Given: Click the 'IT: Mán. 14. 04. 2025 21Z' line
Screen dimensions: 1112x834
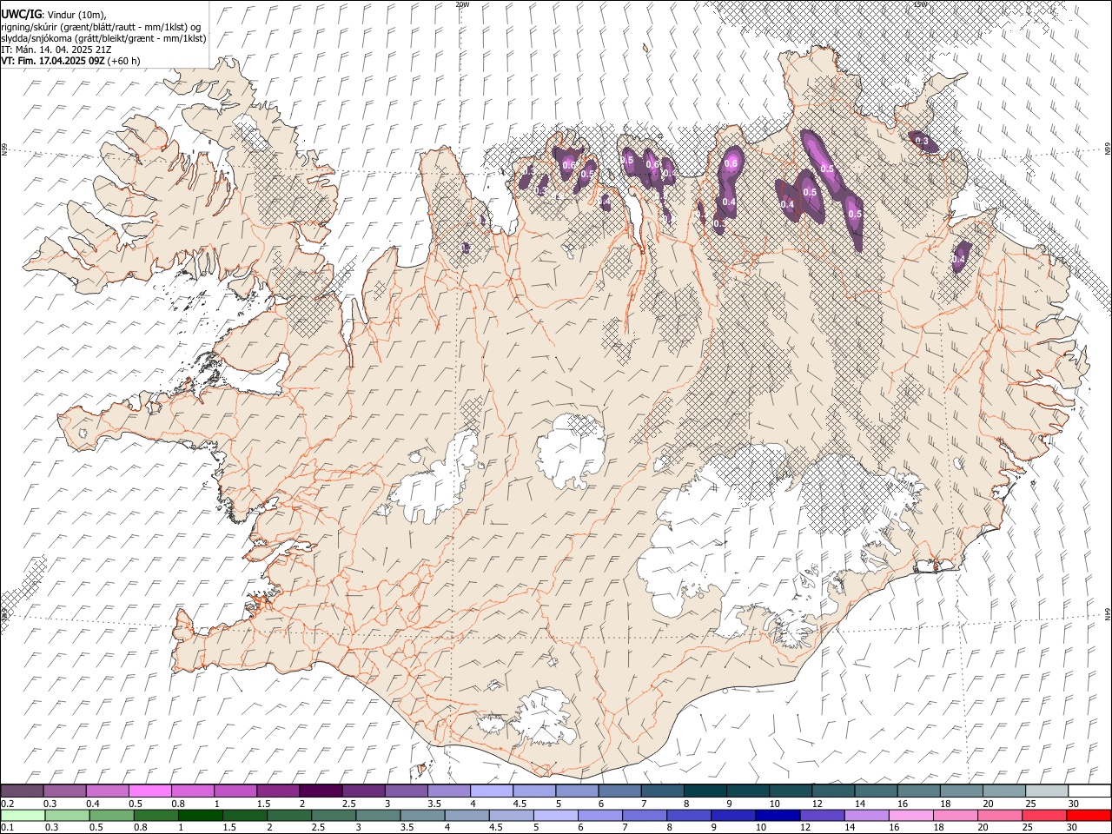Looking at the screenshot, I should tap(56, 50).
